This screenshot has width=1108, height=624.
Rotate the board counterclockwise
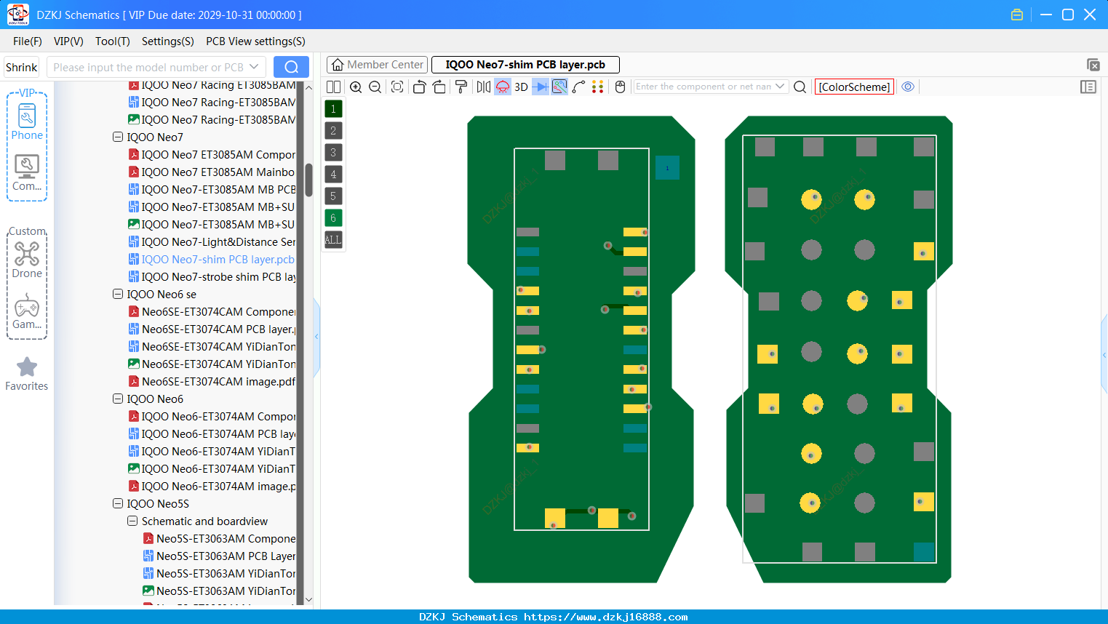419,87
